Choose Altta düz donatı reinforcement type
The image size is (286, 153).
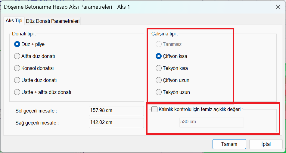pos(17,56)
